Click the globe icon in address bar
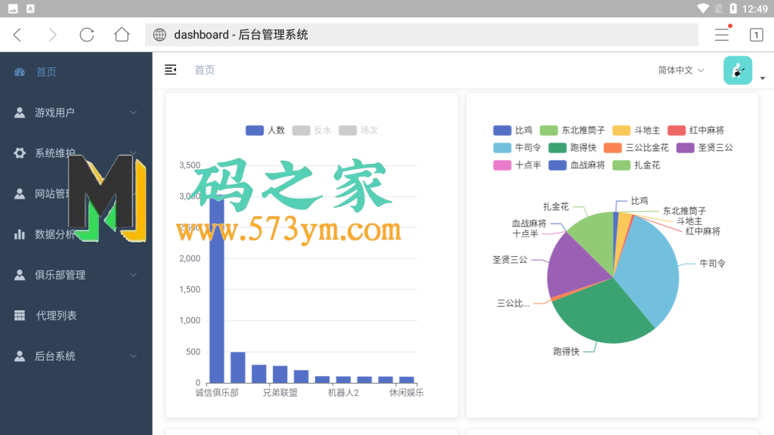 point(159,35)
